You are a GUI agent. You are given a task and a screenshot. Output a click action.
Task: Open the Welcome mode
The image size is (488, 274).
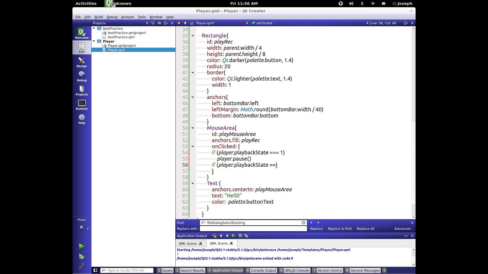(82, 33)
